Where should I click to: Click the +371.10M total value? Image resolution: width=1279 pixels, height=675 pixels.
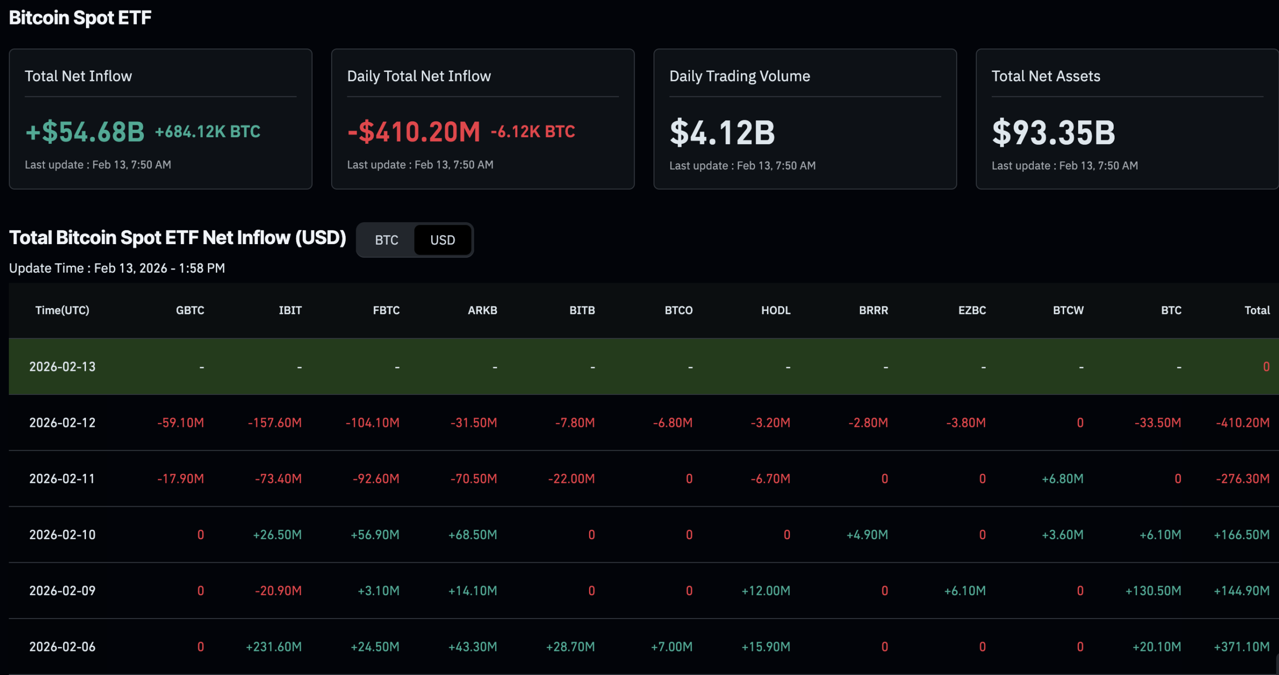[x=1242, y=646]
